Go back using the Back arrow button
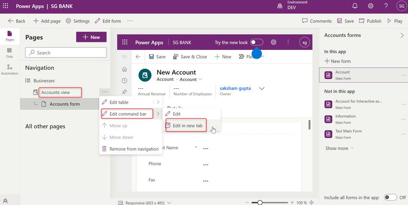The width and height of the screenshot is (408, 205). (x=17, y=21)
